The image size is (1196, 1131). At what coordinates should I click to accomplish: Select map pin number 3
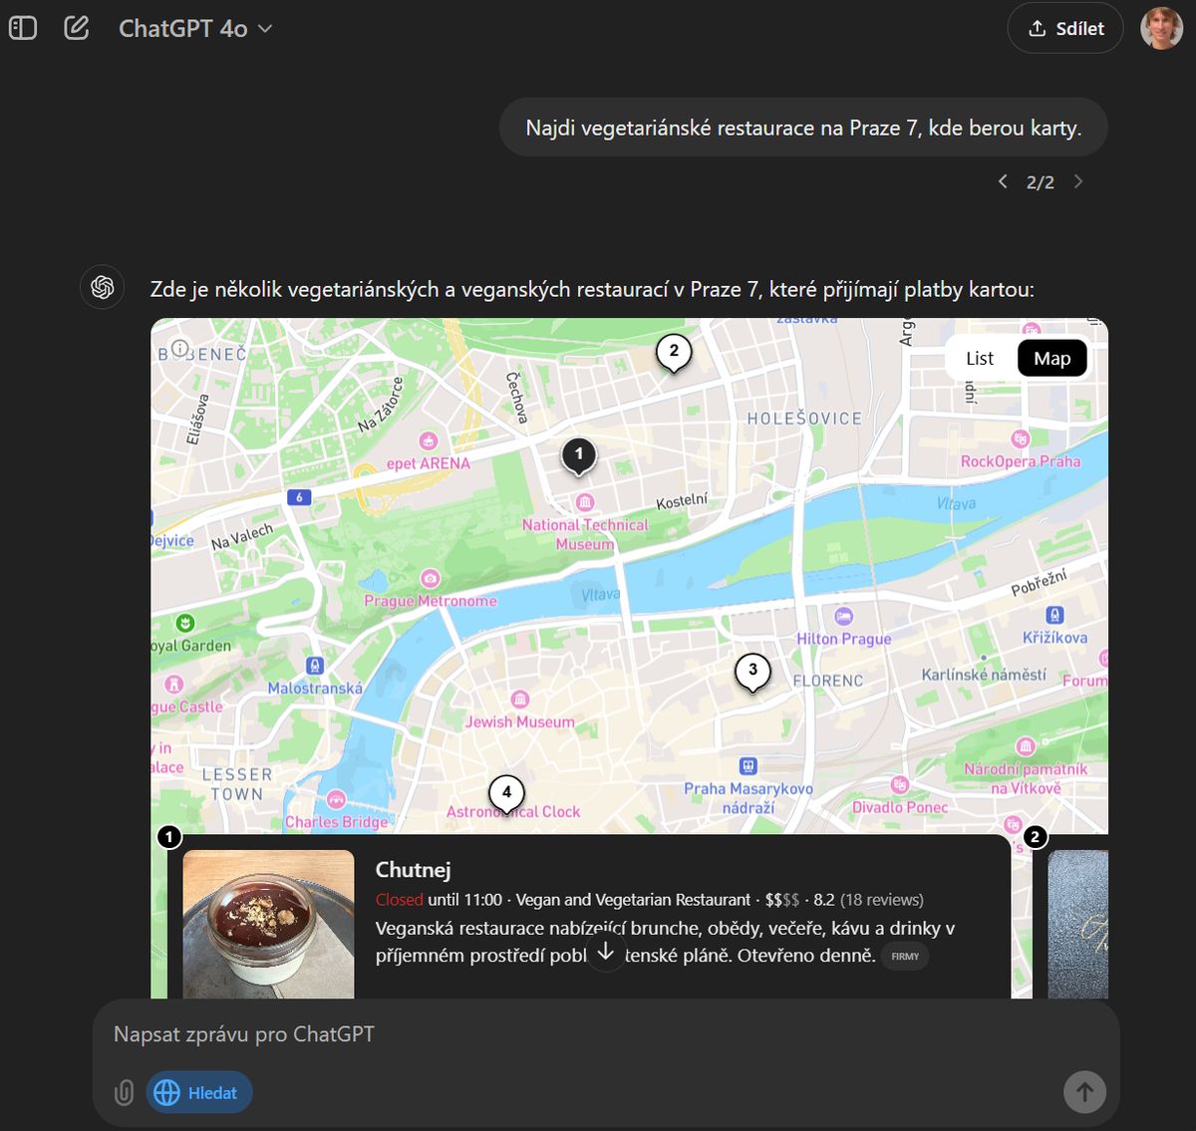coord(752,672)
